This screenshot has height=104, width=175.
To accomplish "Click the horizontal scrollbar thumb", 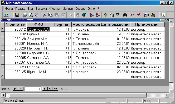I will 78,95.
